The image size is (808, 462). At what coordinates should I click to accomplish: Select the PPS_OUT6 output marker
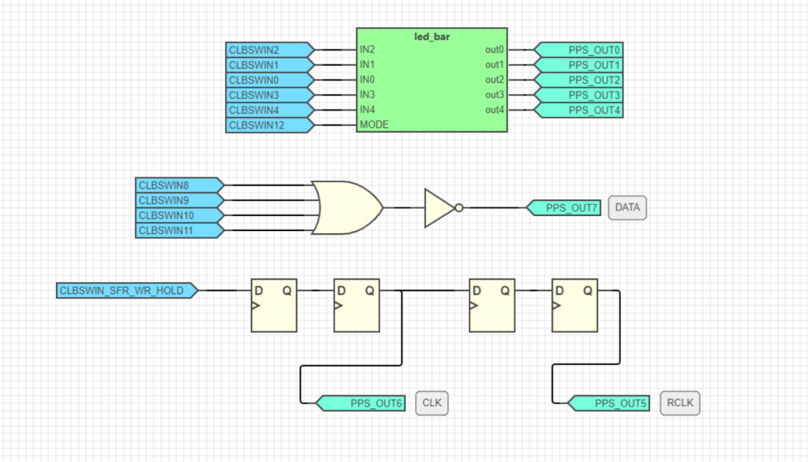[x=359, y=403]
